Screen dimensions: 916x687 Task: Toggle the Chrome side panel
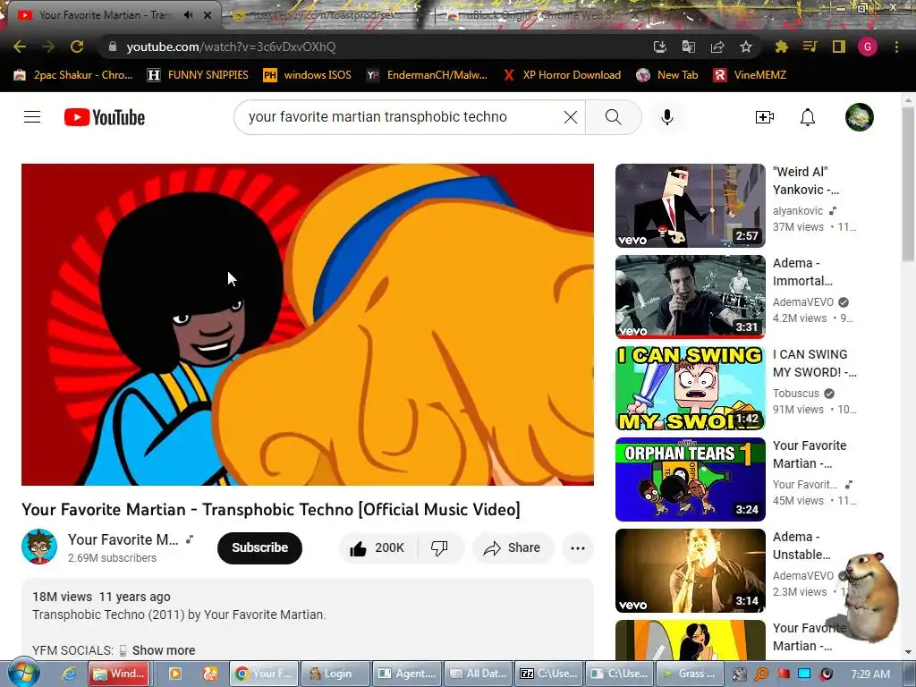coord(838,47)
